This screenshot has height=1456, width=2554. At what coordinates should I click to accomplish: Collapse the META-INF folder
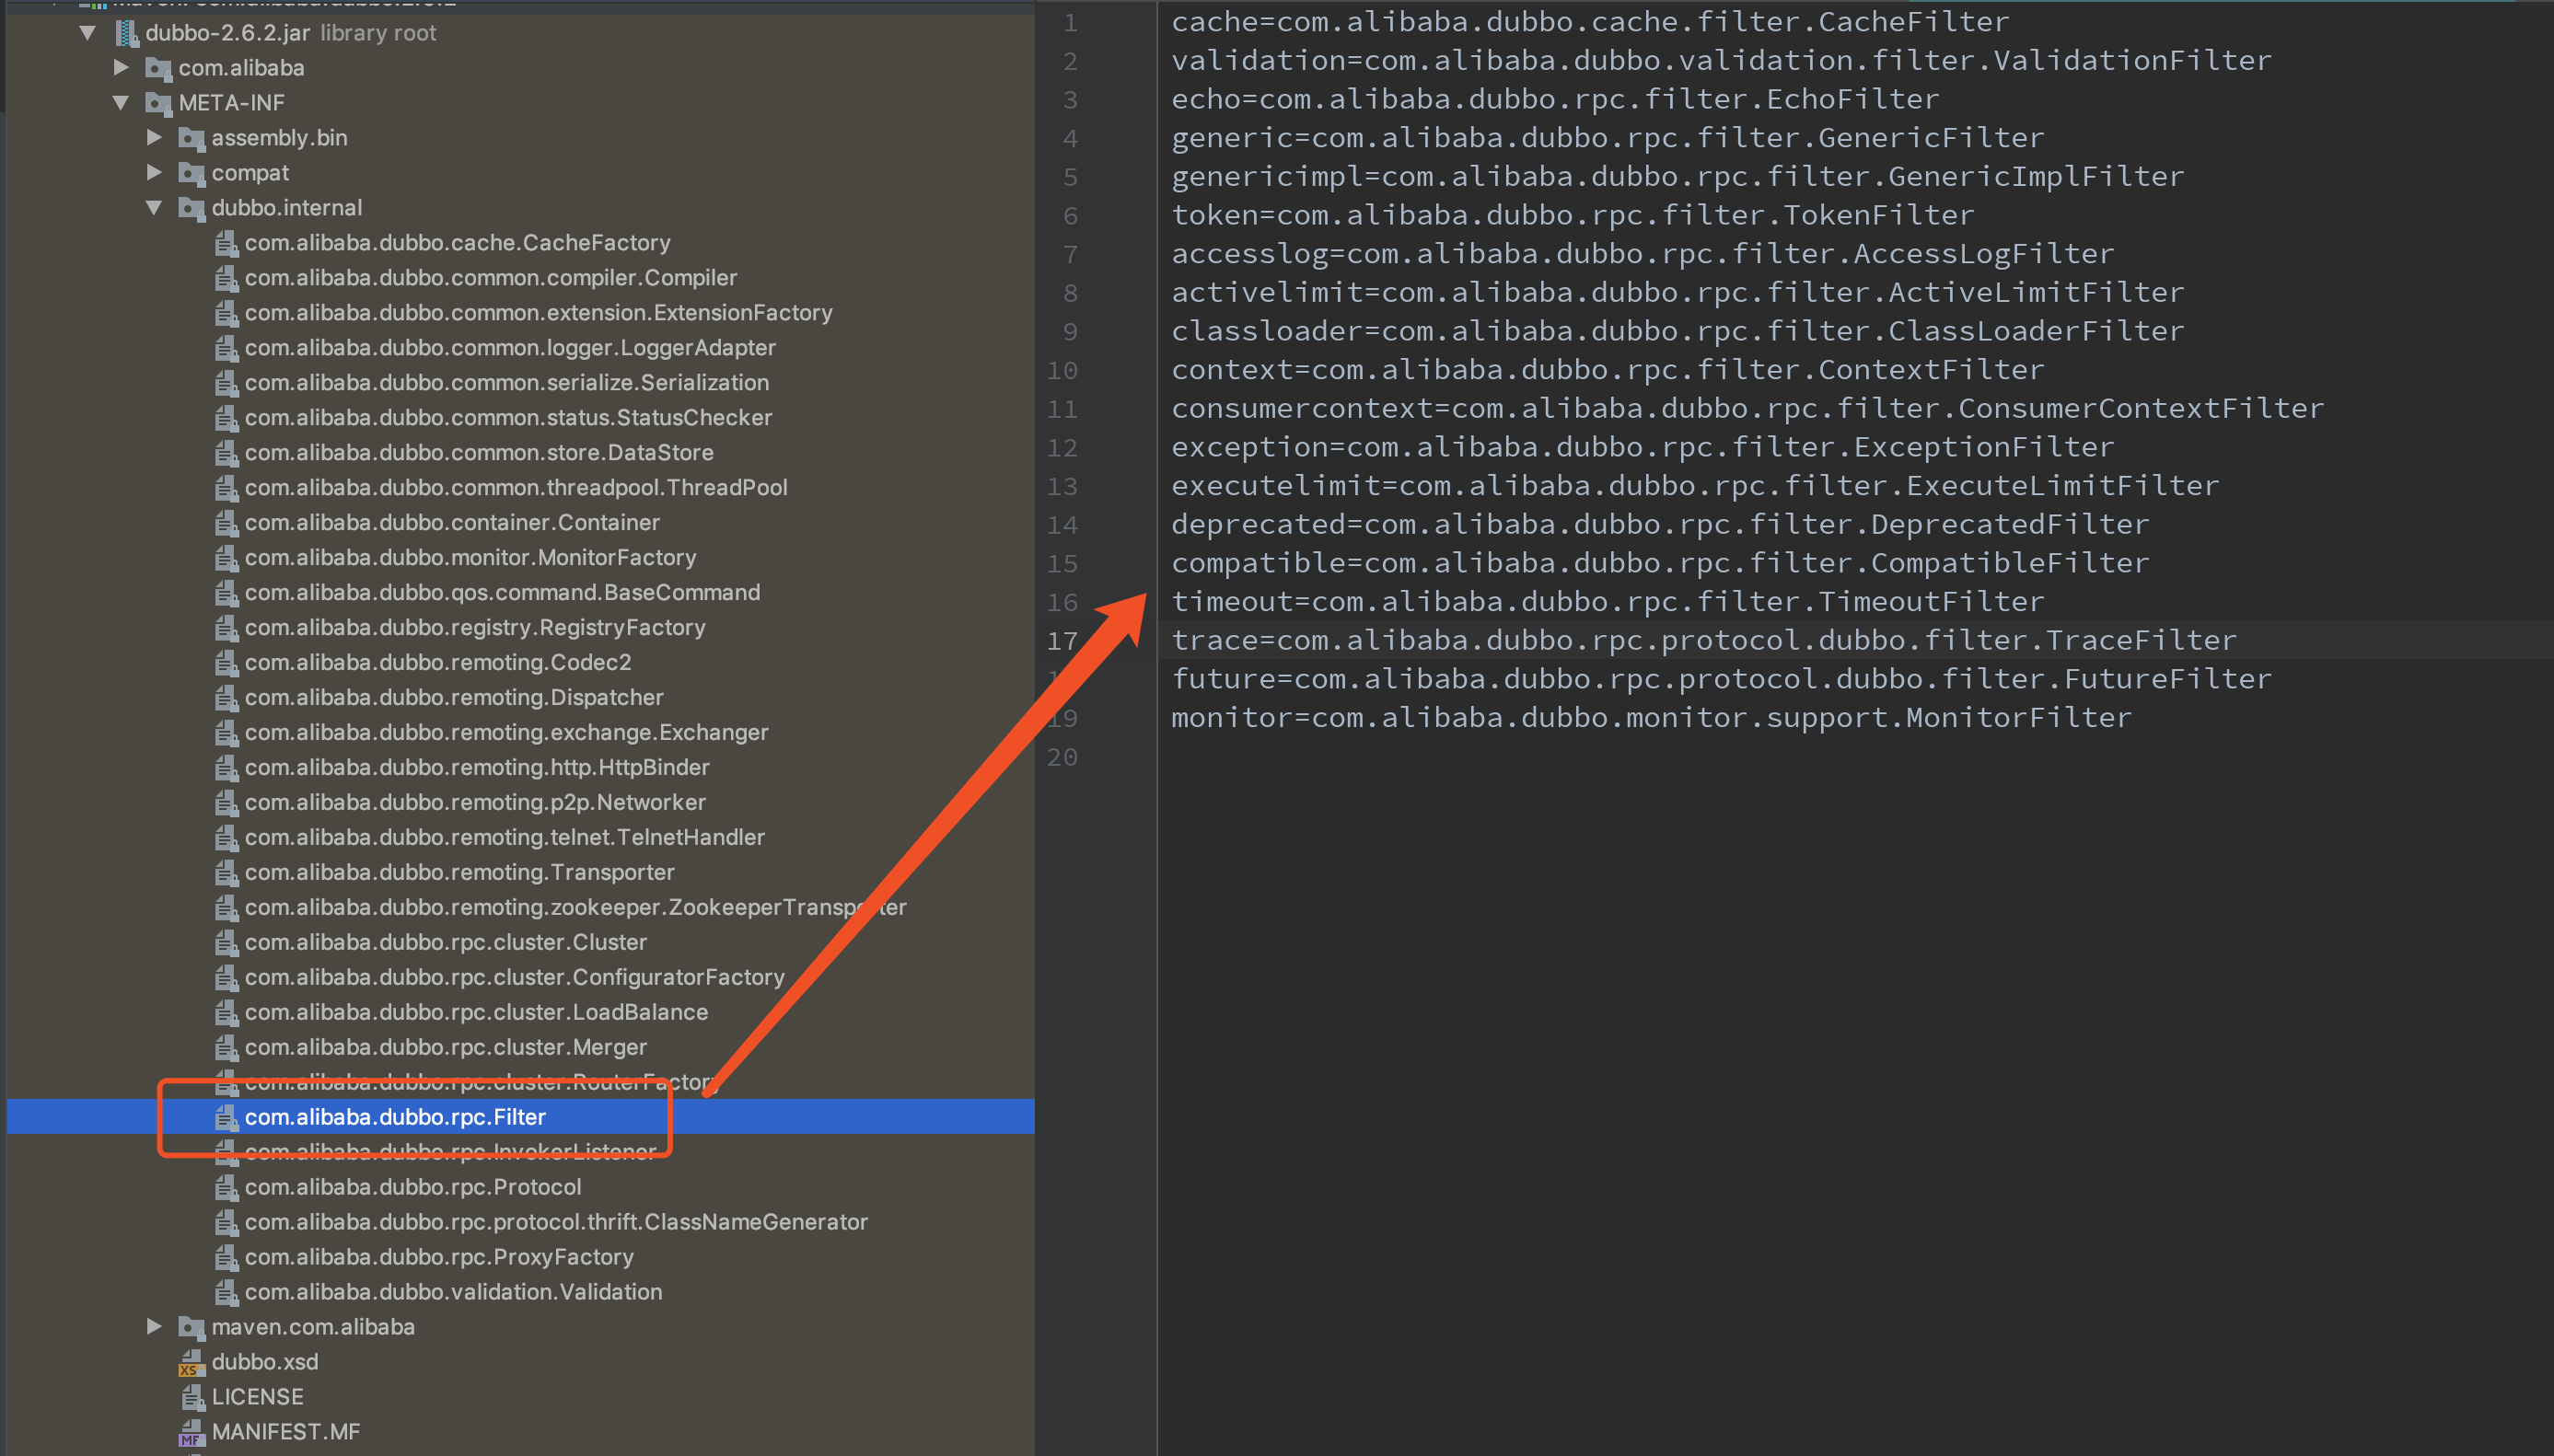121,103
